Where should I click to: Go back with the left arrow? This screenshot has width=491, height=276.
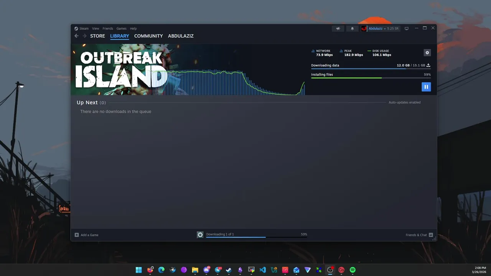click(76, 36)
